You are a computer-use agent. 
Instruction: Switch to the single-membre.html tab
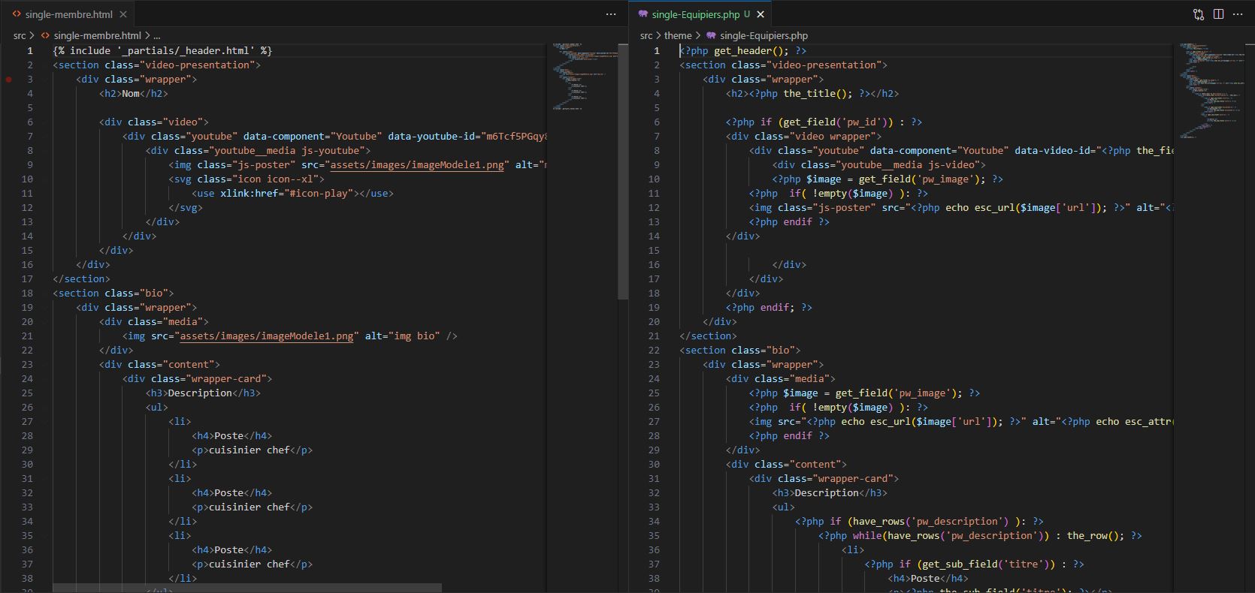click(68, 14)
